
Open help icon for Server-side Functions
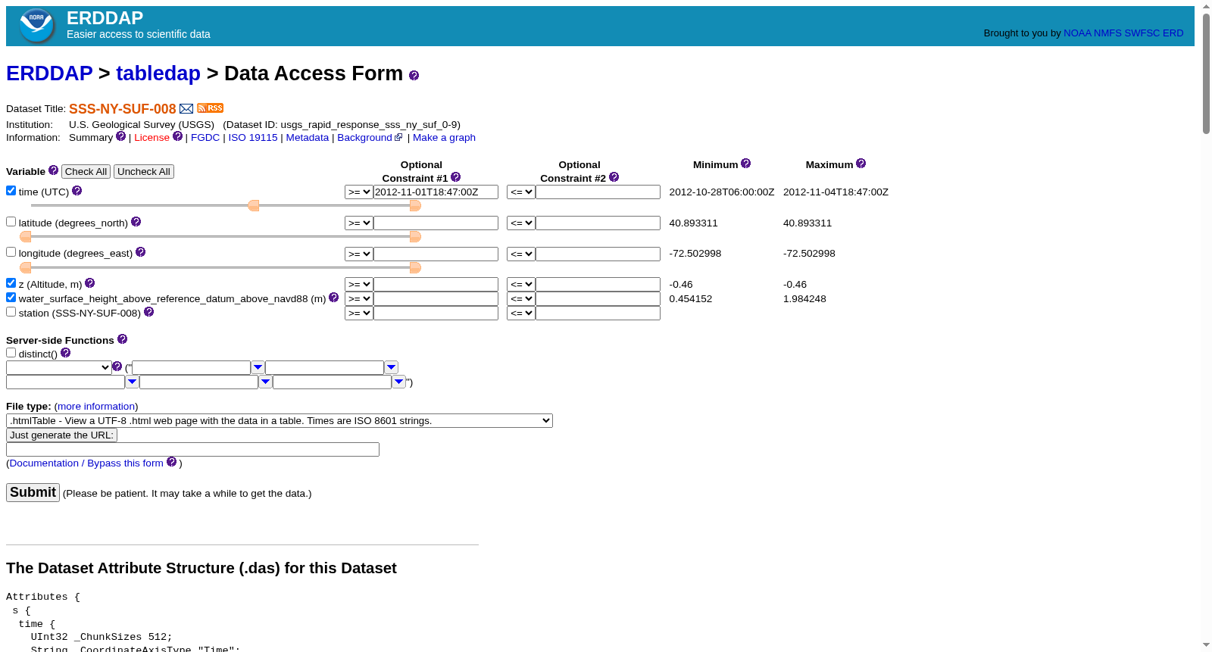tap(122, 339)
